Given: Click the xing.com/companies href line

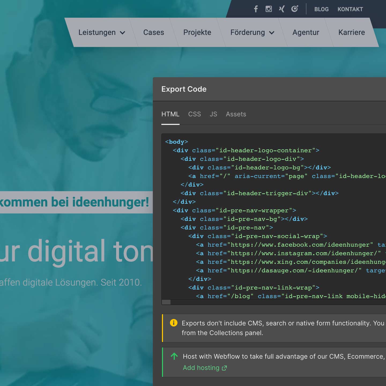Looking at the screenshot, I should click(x=291, y=262).
